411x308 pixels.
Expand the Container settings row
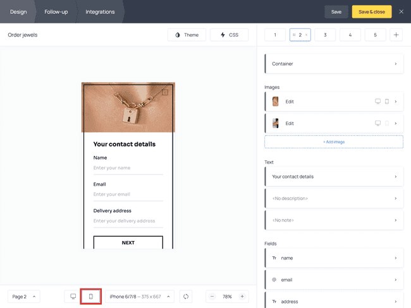click(334, 64)
